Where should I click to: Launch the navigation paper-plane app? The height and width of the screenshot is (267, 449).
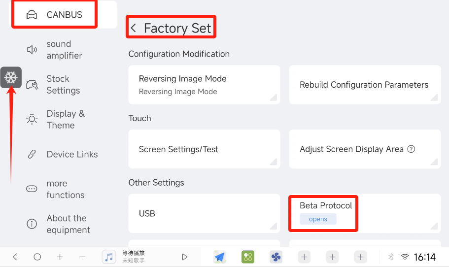[219, 257]
